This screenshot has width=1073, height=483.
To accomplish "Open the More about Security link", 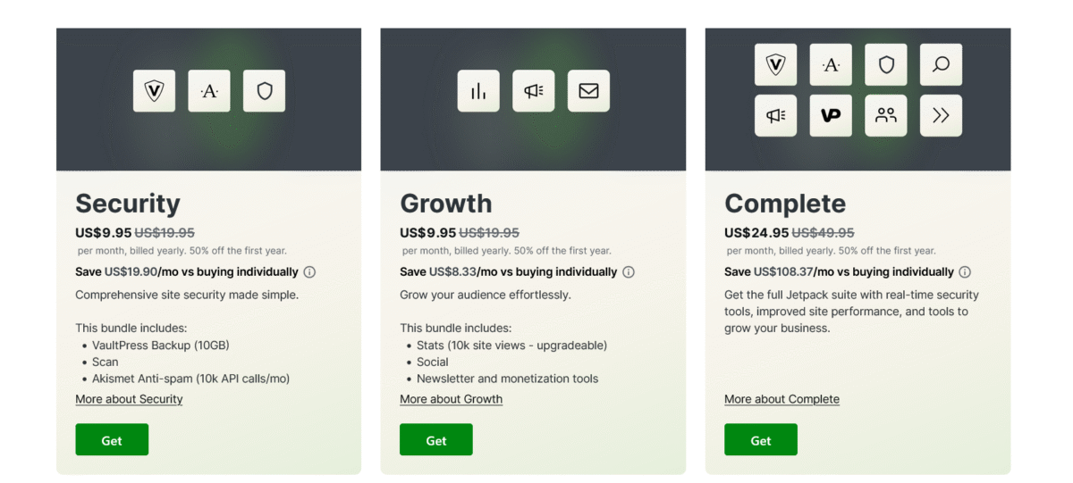I will (x=129, y=399).
